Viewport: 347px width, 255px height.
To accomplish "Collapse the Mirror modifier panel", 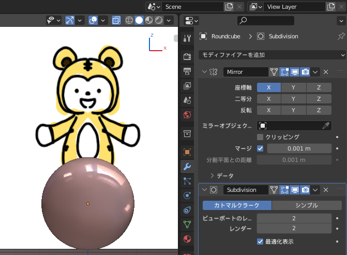I will (204, 72).
